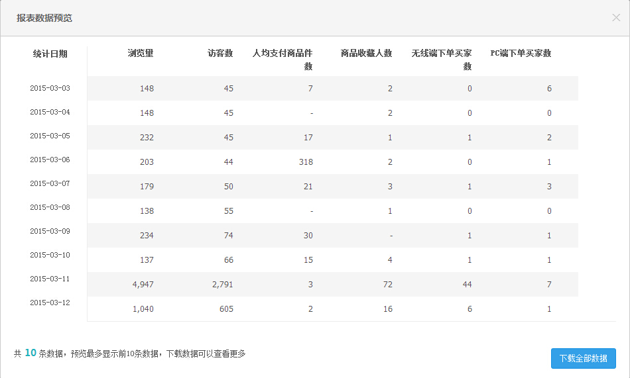Click the 访客数 column header
630x378 pixels.
pyautogui.click(x=220, y=53)
